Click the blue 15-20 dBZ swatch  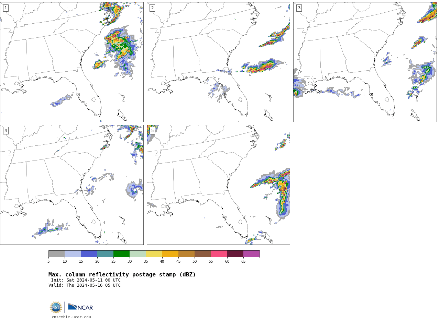tap(89, 254)
